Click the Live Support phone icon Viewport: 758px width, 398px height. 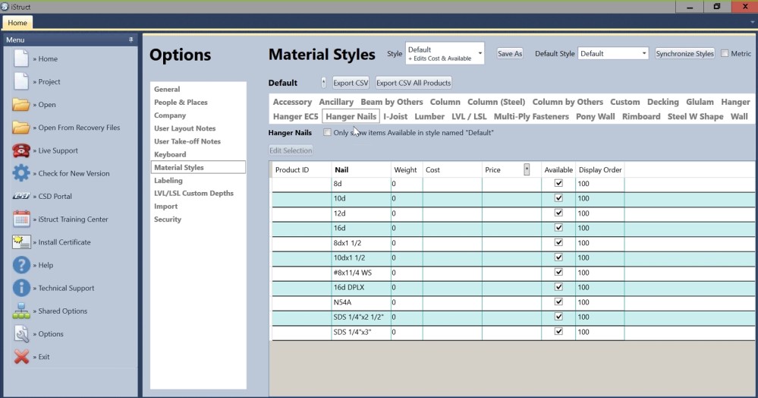[21, 150]
